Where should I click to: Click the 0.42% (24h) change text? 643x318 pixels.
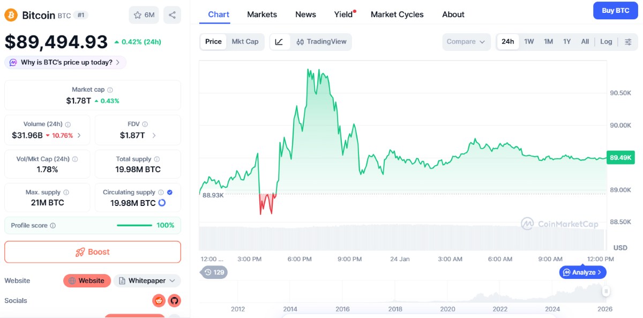138,42
